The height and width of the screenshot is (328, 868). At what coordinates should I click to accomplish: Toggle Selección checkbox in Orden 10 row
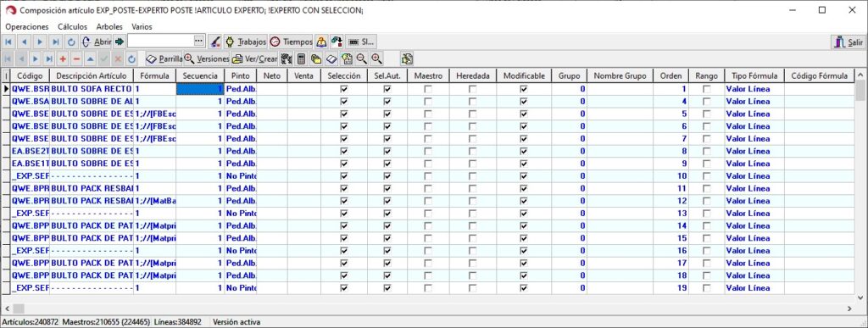click(x=344, y=176)
